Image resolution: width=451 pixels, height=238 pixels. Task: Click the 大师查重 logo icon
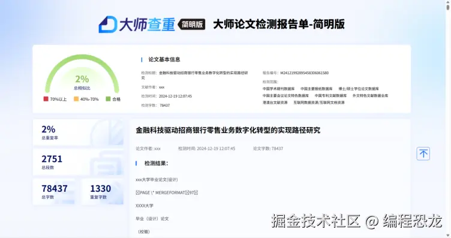(x=108, y=25)
